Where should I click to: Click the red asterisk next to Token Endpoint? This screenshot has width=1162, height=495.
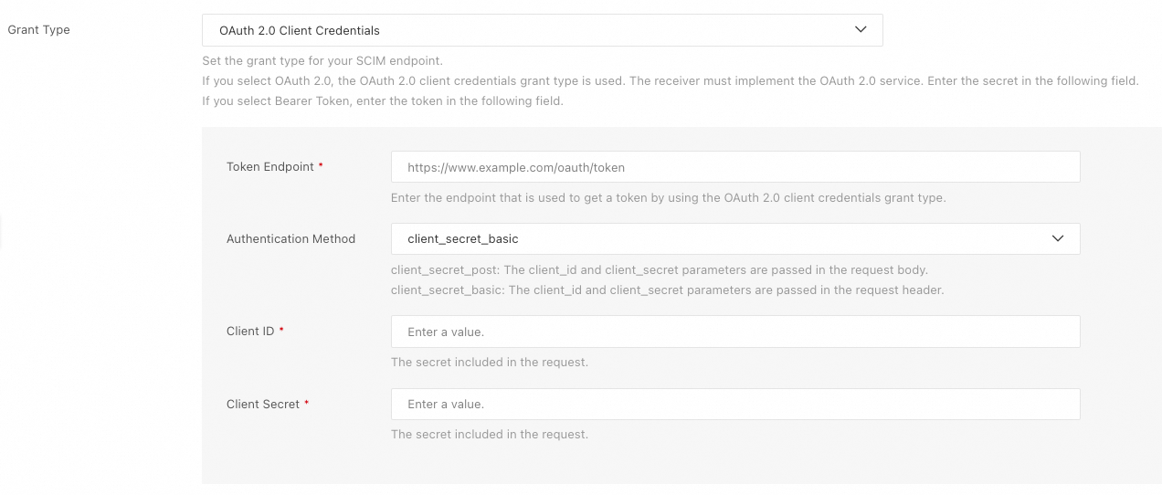[321, 166]
